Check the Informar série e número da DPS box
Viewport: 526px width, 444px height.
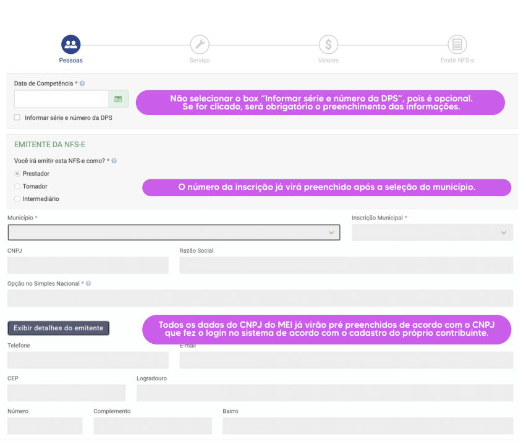click(x=17, y=117)
